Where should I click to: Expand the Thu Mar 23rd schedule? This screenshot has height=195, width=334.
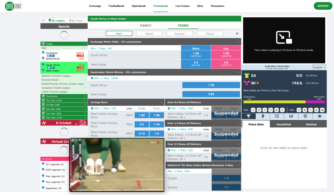click(64, 100)
